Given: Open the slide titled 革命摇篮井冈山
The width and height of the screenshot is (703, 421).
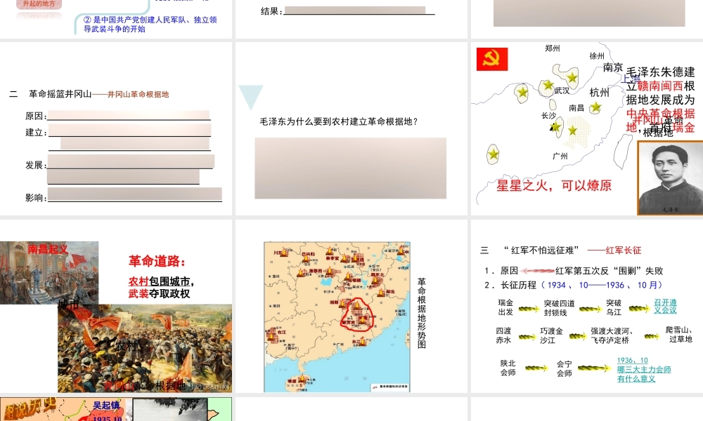Looking at the screenshot, I should point(116,128).
